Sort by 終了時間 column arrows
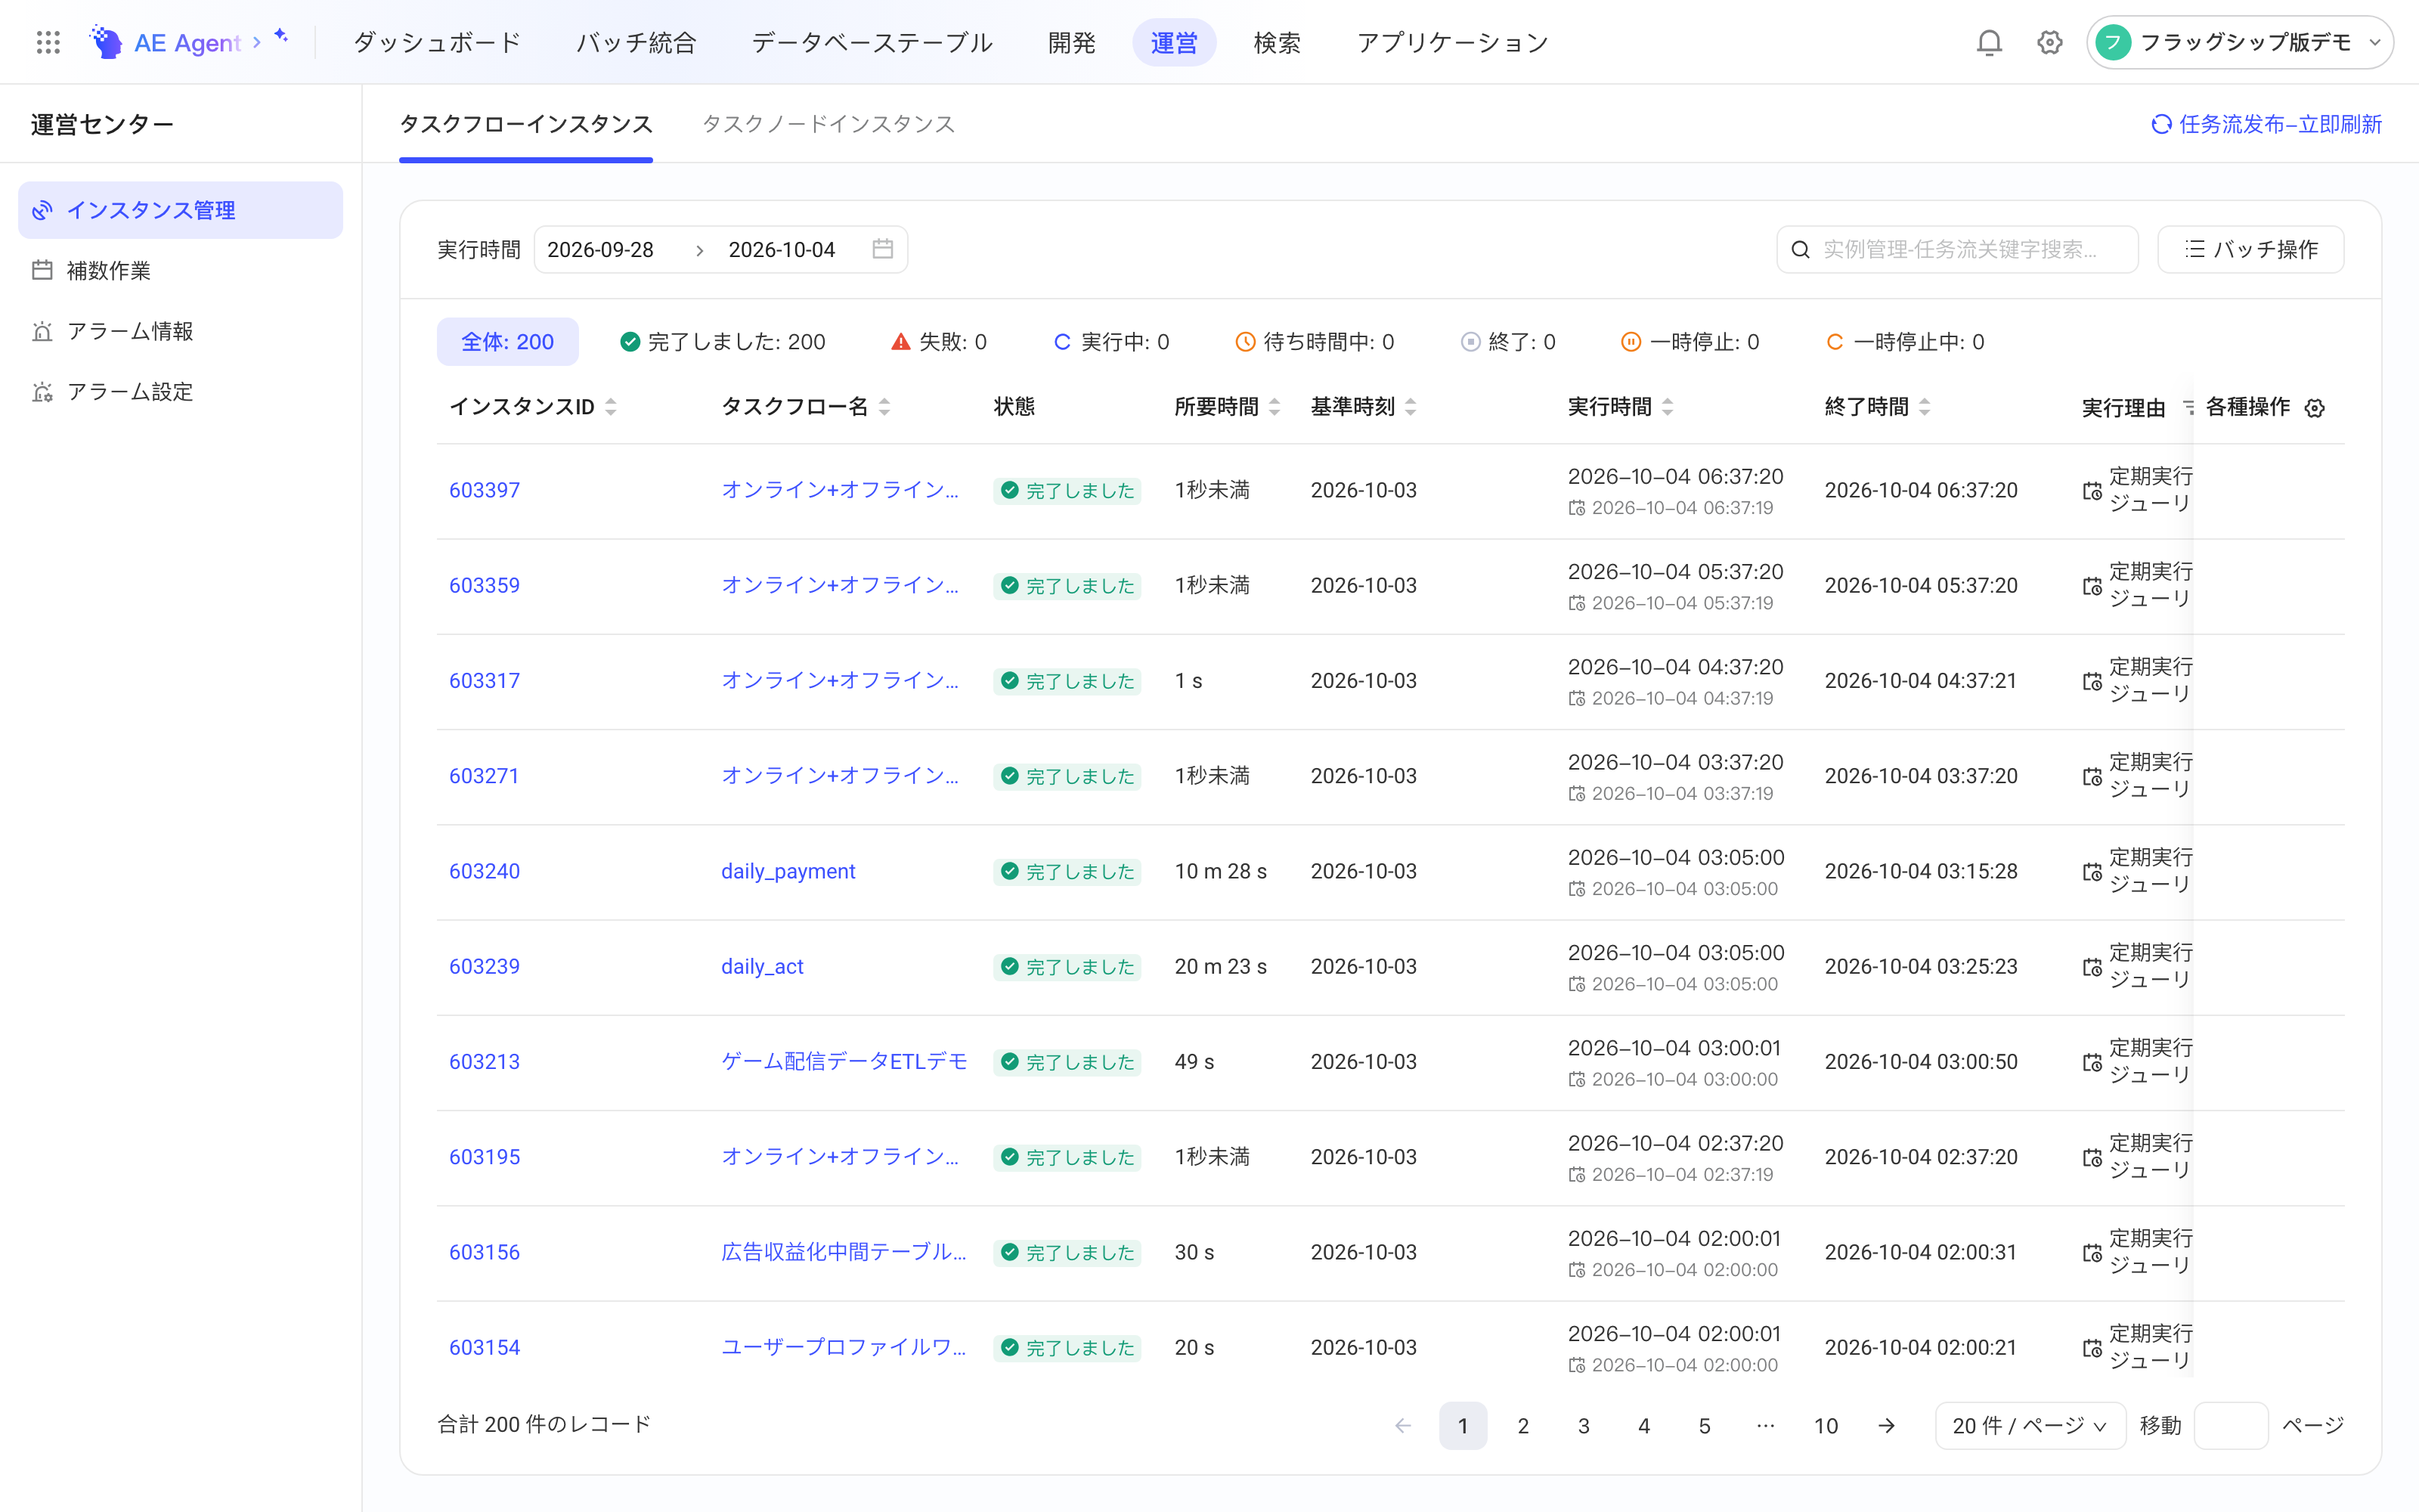 [1924, 407]
